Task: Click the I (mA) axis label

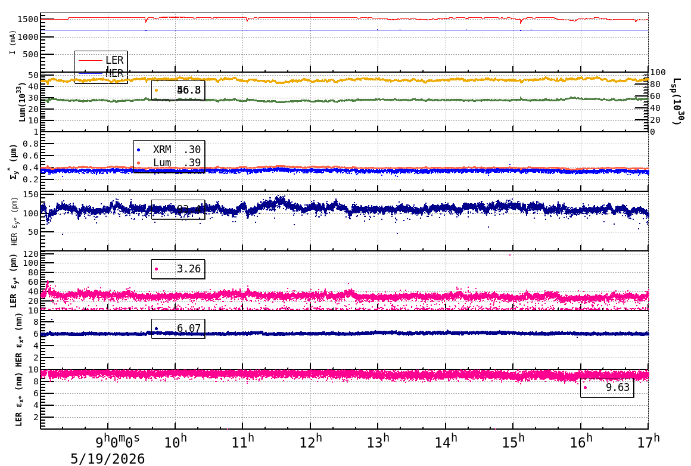Action: click(13, 43)
